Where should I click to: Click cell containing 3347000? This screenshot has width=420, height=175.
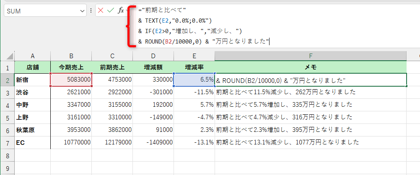(x=71, y=105)
